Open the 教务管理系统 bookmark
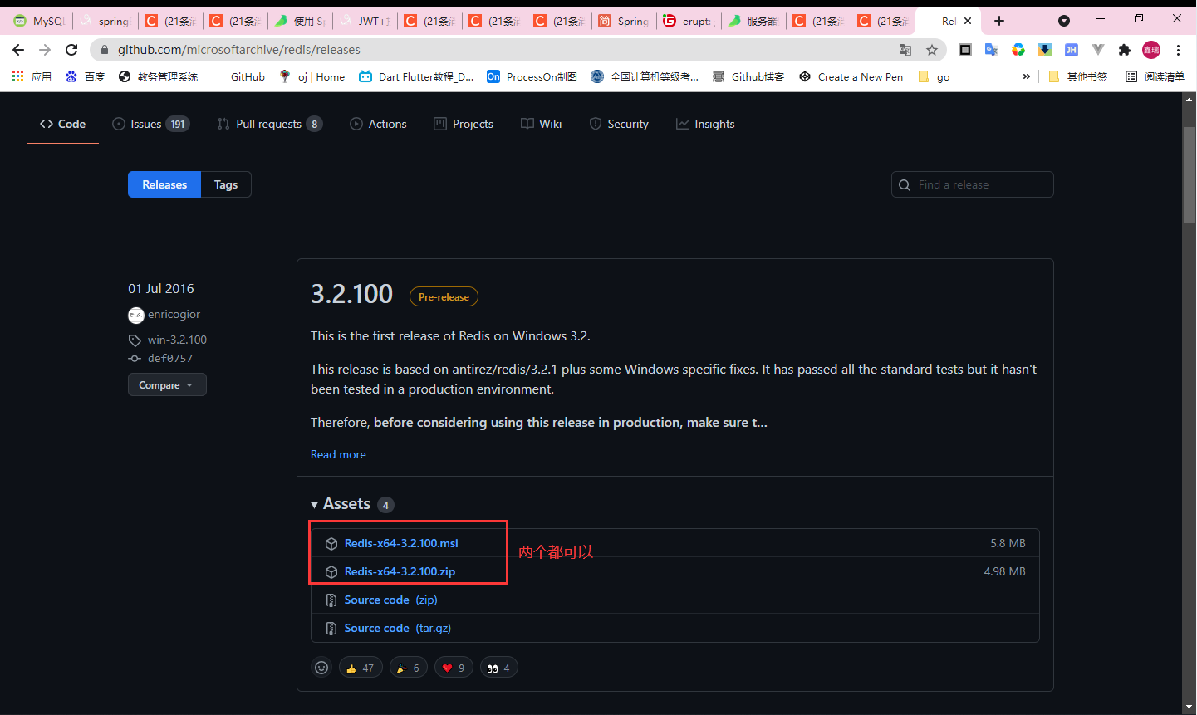Image resolution: width=1197 pixels, height=715 pixels. [x=159, y=76]
